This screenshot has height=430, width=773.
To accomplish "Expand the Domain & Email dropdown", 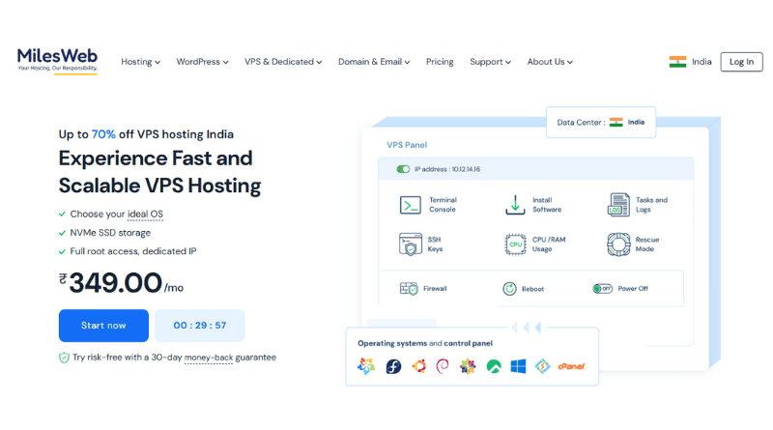I will click(x=374, y=62).
